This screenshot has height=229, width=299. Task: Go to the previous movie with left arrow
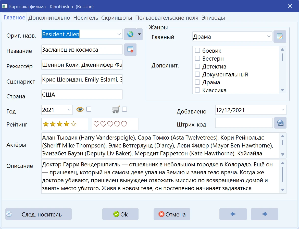point(233,214)
